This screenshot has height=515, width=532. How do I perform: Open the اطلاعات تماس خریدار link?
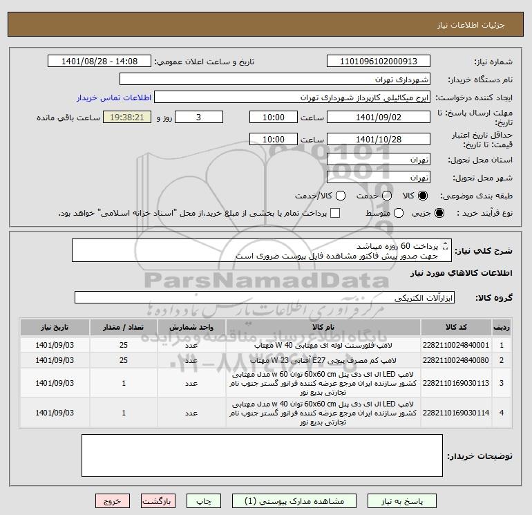tap(114, 97)
